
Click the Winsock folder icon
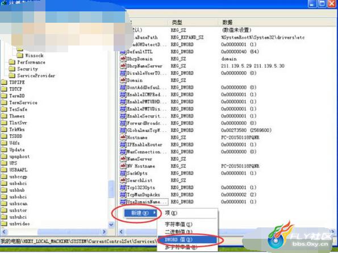[x=20, y=55]
